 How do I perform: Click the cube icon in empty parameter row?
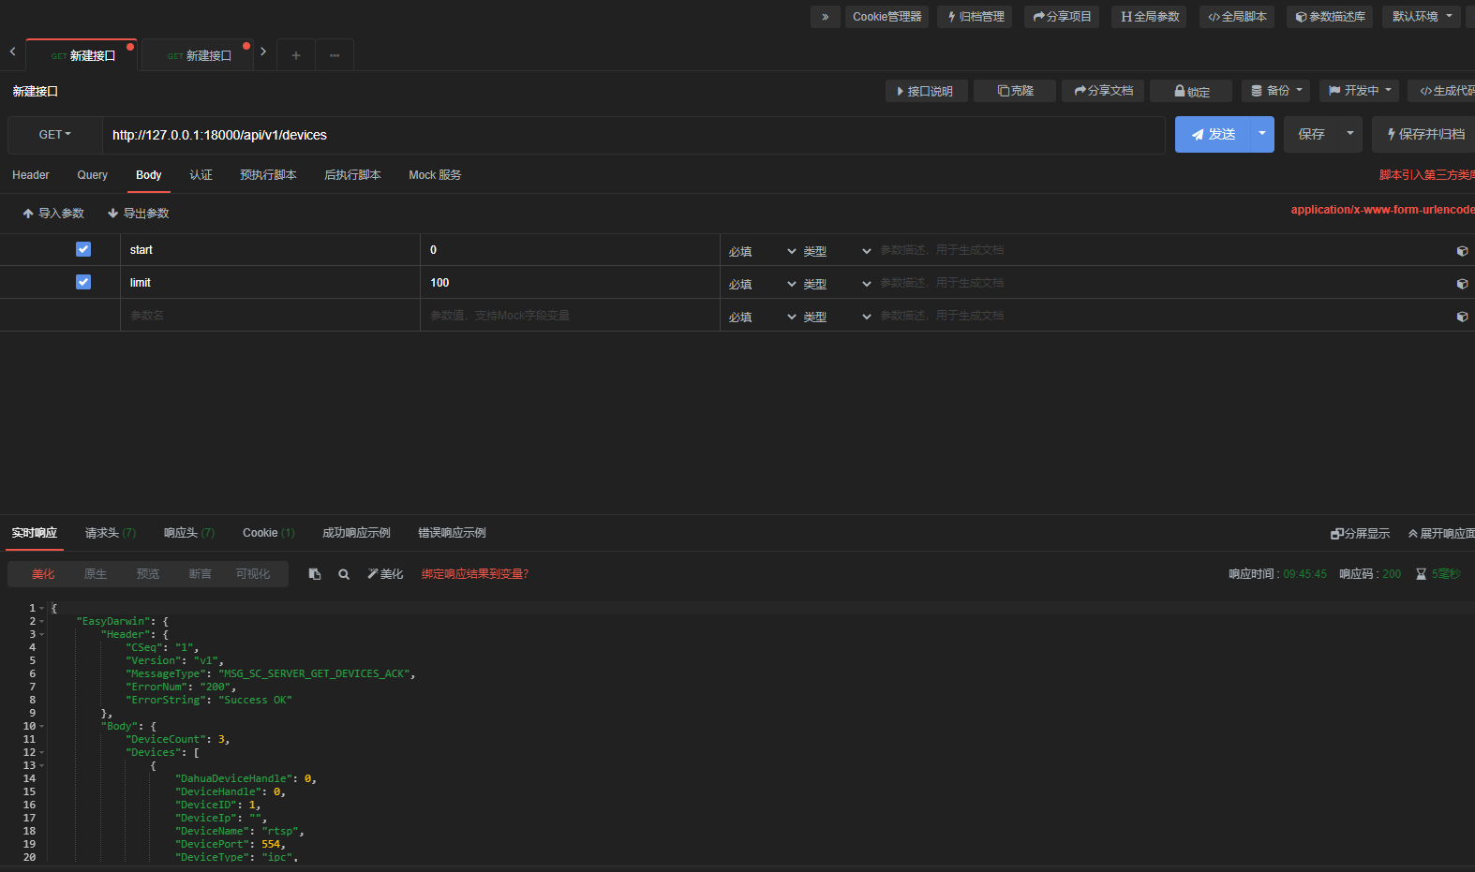pos(1462,317)
